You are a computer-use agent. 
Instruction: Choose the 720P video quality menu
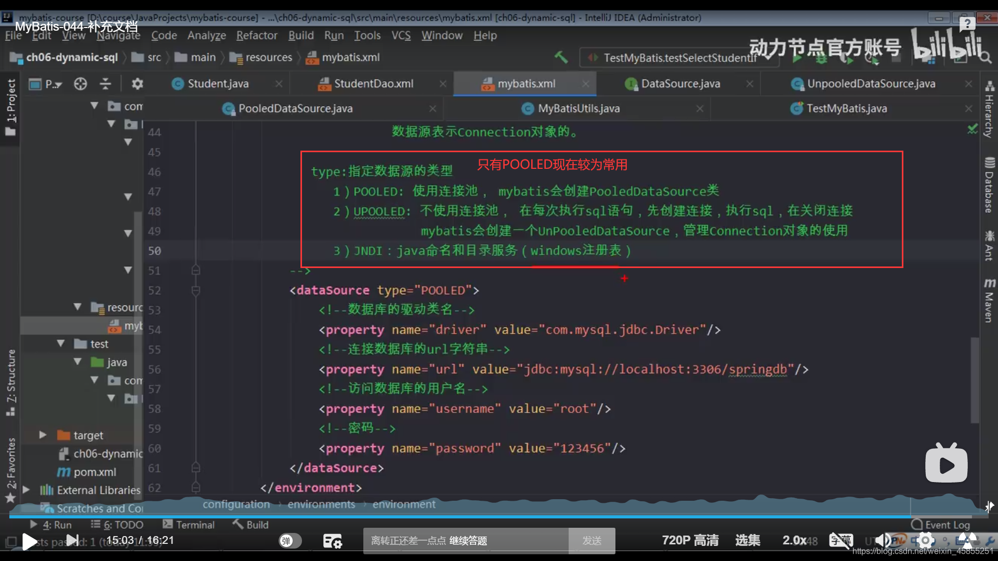tap(690, 540)
